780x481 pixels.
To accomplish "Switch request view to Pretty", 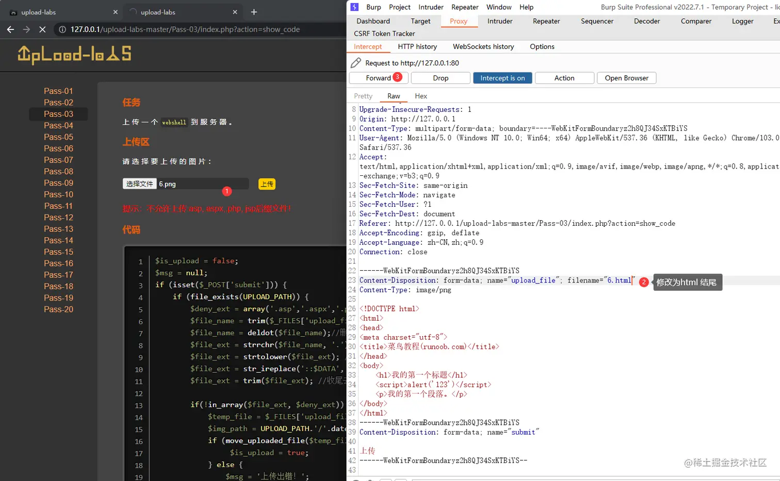I will pyautogui.click(x=363, y=96).
